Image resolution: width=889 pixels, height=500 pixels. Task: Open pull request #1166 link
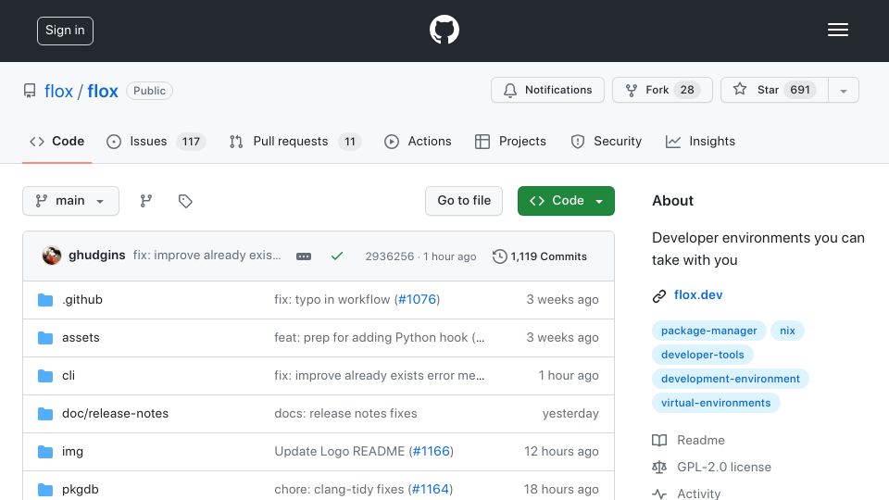[x=431, y=451]
